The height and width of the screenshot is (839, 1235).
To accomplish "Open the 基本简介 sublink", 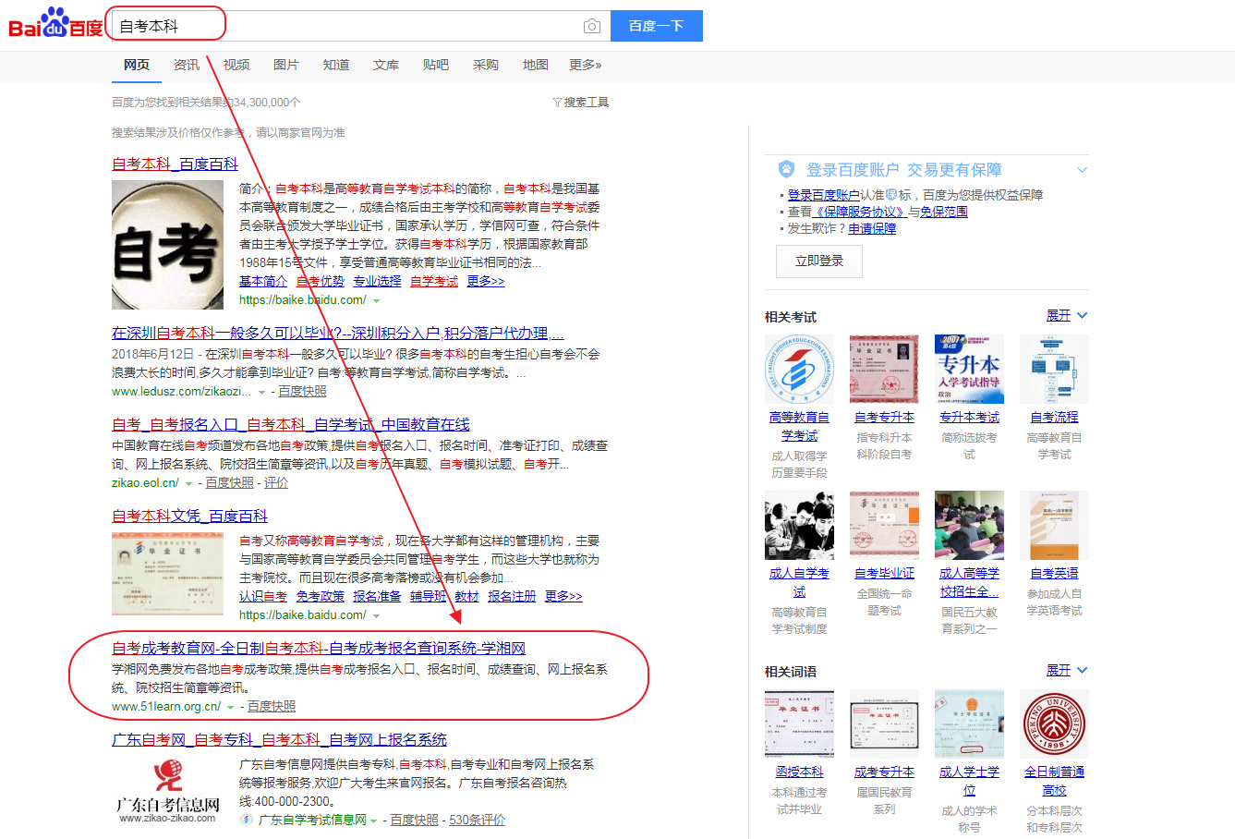I will coord(263,281).
